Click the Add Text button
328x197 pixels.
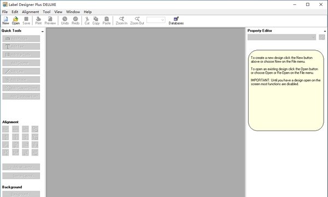point(21,46)
